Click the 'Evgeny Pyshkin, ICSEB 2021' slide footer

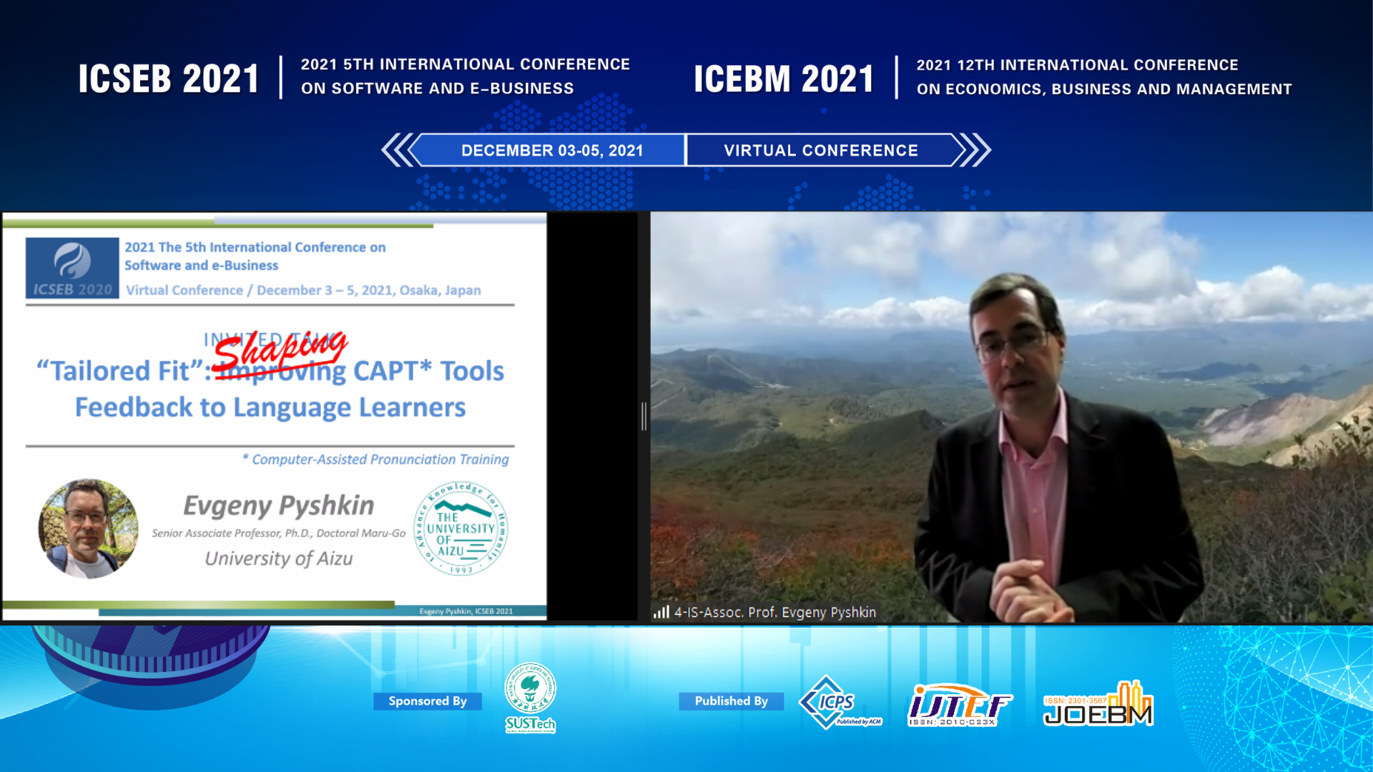pos(466,611)
